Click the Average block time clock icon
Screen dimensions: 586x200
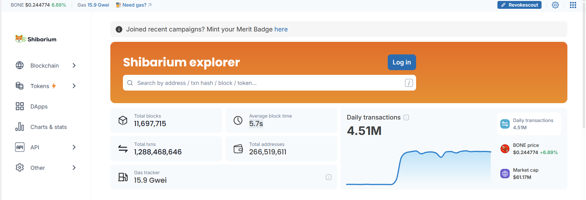(x=238, y=120)
